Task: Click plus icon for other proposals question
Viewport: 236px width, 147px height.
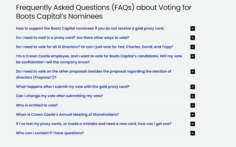Action: [x=193, y=71]
